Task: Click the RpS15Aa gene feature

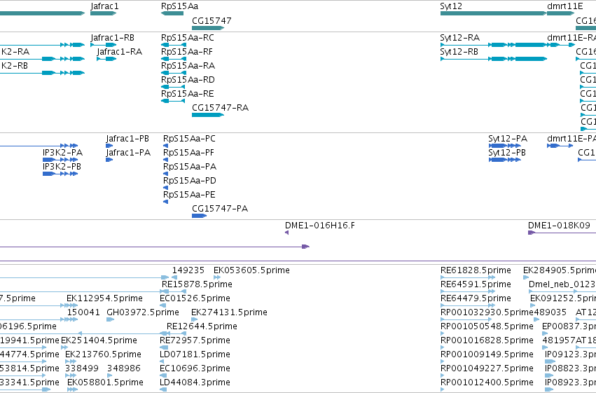Action: pyautogui.click(x=172, y=13)
